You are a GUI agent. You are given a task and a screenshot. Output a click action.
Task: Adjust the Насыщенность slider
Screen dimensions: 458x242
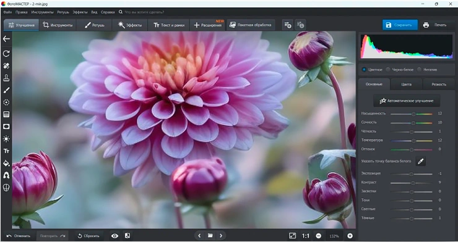(411, 114)
